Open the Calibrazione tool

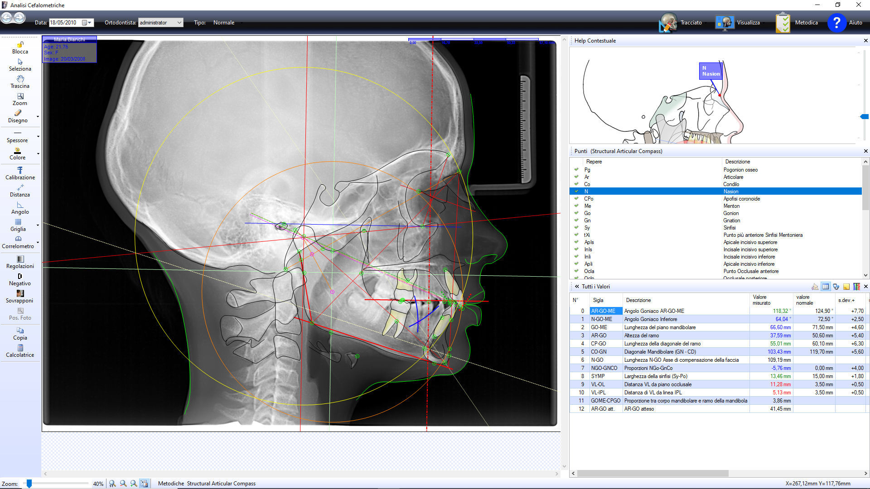pyautogui.click(x=20, y=173)
